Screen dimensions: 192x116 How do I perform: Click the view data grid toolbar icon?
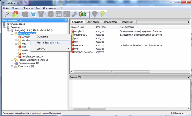(x=59, y=14)
